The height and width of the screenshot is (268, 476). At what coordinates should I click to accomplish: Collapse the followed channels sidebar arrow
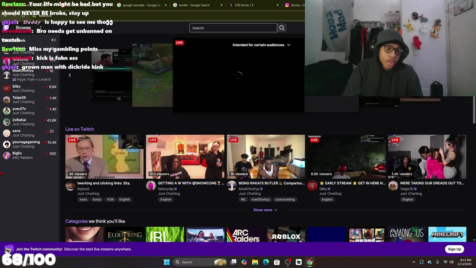pyautogui.click(x=53, y=40)
